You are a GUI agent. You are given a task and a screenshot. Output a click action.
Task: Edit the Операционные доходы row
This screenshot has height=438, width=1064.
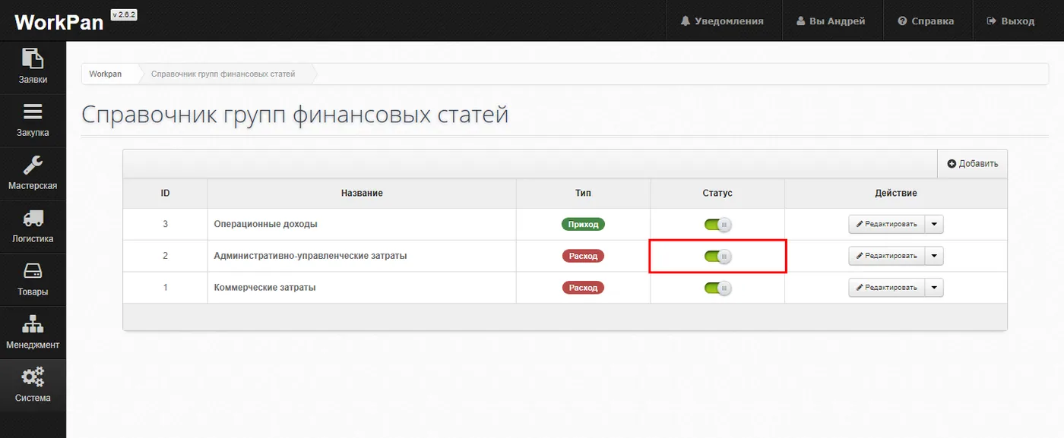[x=887, y=224]
